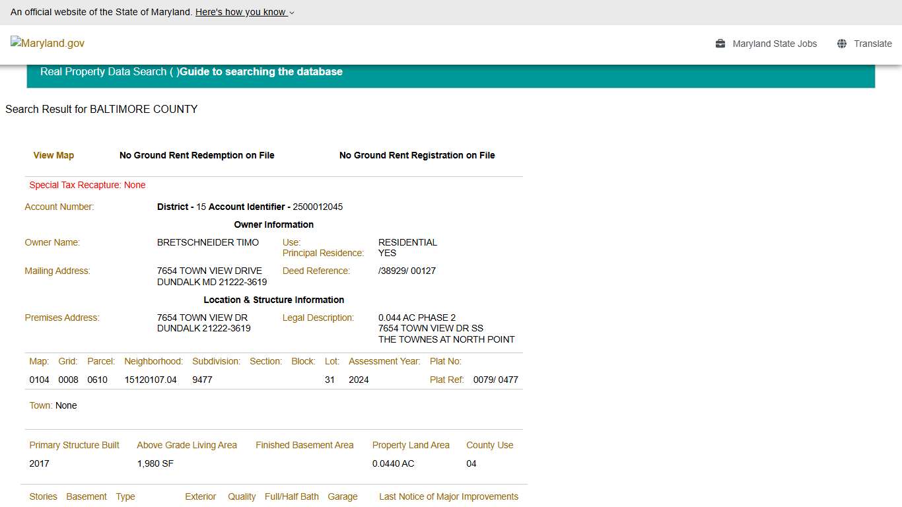Image resolution: width=902 pixels, height=507 pixels.
Task: Click the Search Result for BALTIMORE COUNTY heading
Action: coord(101,109)
